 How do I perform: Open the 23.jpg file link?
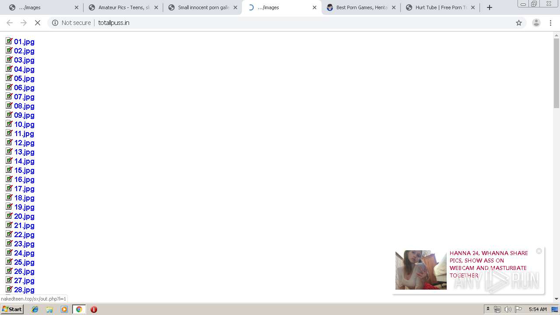(x=24, y=244)
